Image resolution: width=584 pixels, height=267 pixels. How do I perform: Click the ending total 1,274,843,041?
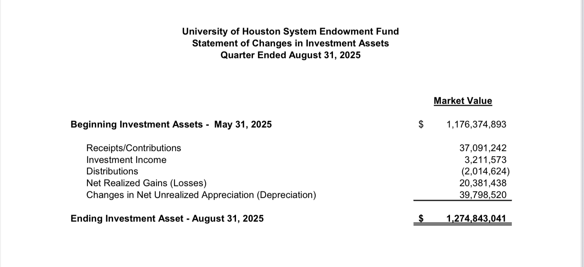476,219
